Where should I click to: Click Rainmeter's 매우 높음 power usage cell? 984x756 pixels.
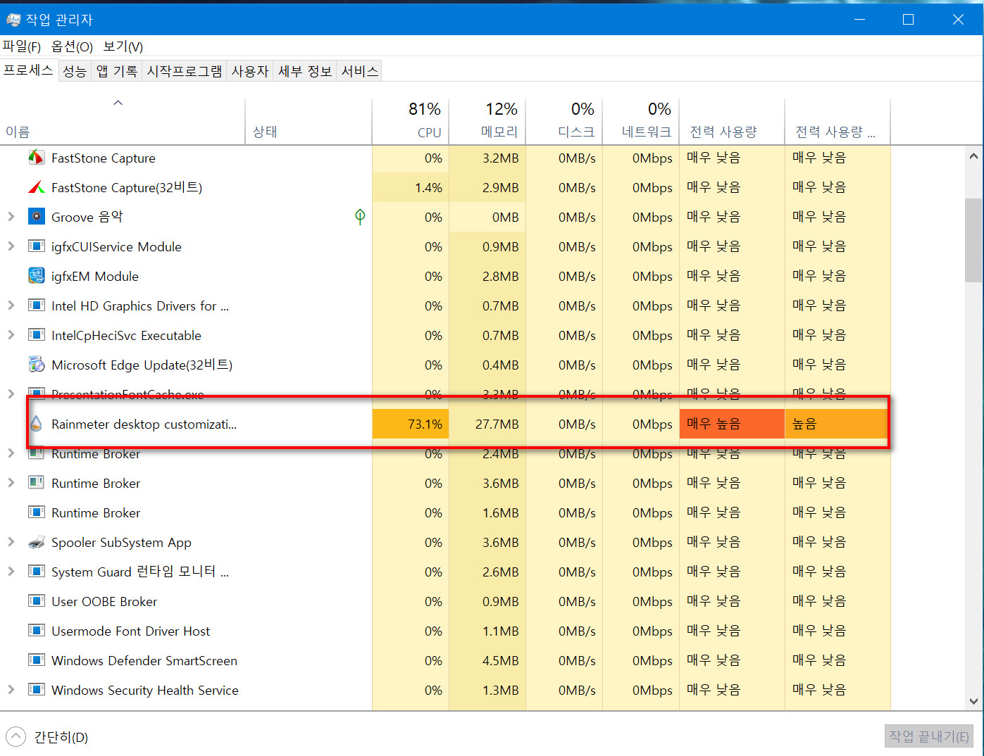[732, 424]
